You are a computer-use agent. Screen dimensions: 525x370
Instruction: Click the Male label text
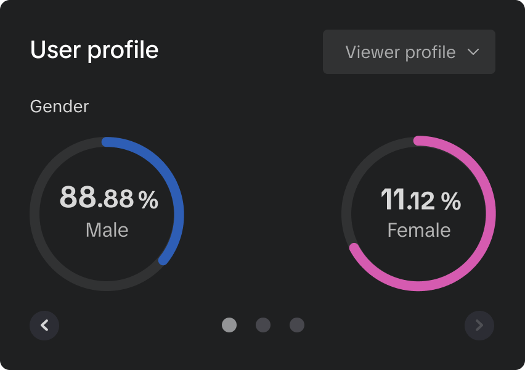pos(107,230)
